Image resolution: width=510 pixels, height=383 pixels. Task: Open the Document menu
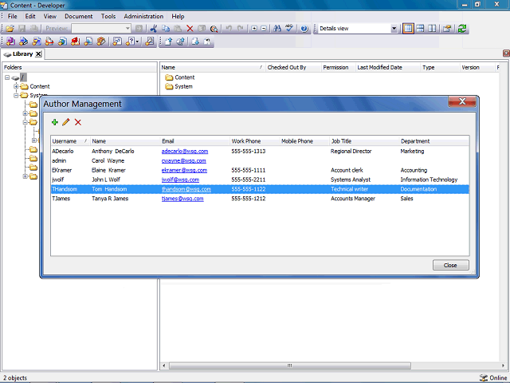coord(78,16)
